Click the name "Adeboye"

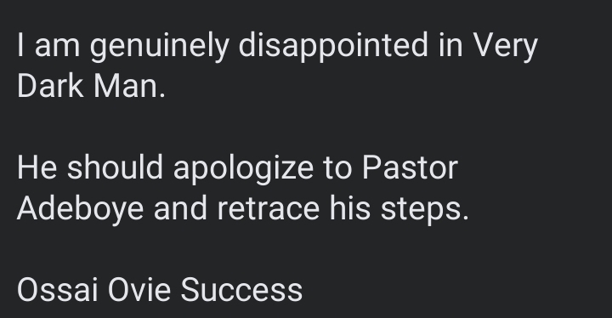click(x=81, y=209)
